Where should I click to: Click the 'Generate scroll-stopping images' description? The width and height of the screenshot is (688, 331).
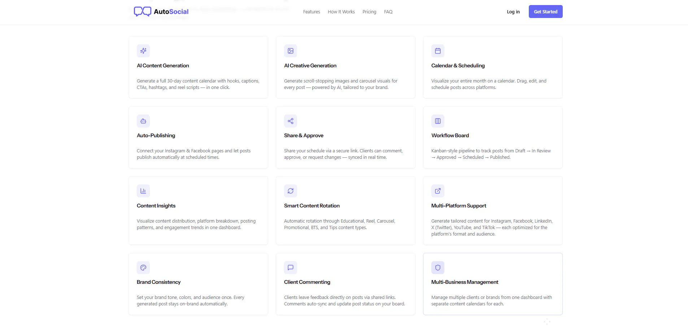pyautogui.click(x=340, y=84)
